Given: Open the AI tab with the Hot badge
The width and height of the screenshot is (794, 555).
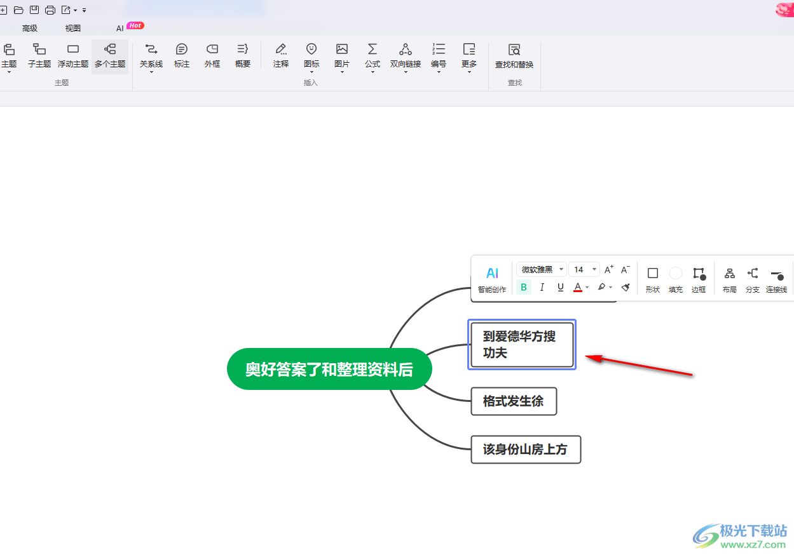Looking at the screenshot, I should (x=120, y=29).
